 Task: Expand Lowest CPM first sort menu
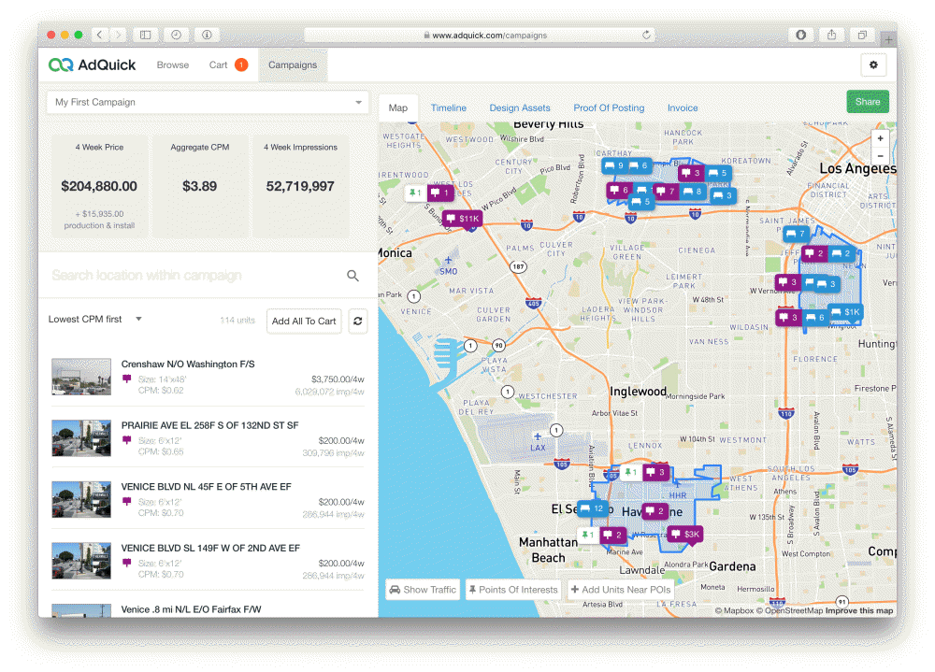pos(95,320)
